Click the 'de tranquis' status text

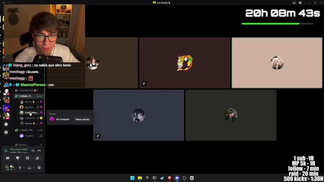[x=63, y=119]
